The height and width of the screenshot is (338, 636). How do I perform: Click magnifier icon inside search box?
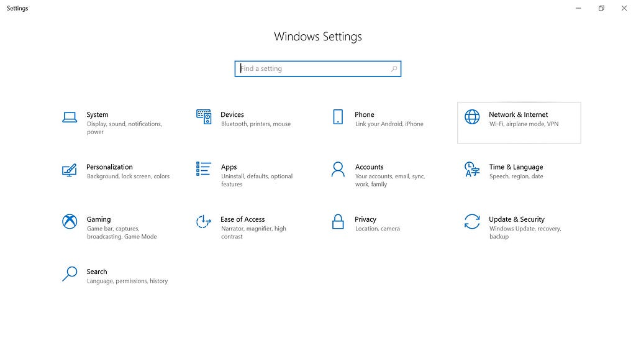394,69
